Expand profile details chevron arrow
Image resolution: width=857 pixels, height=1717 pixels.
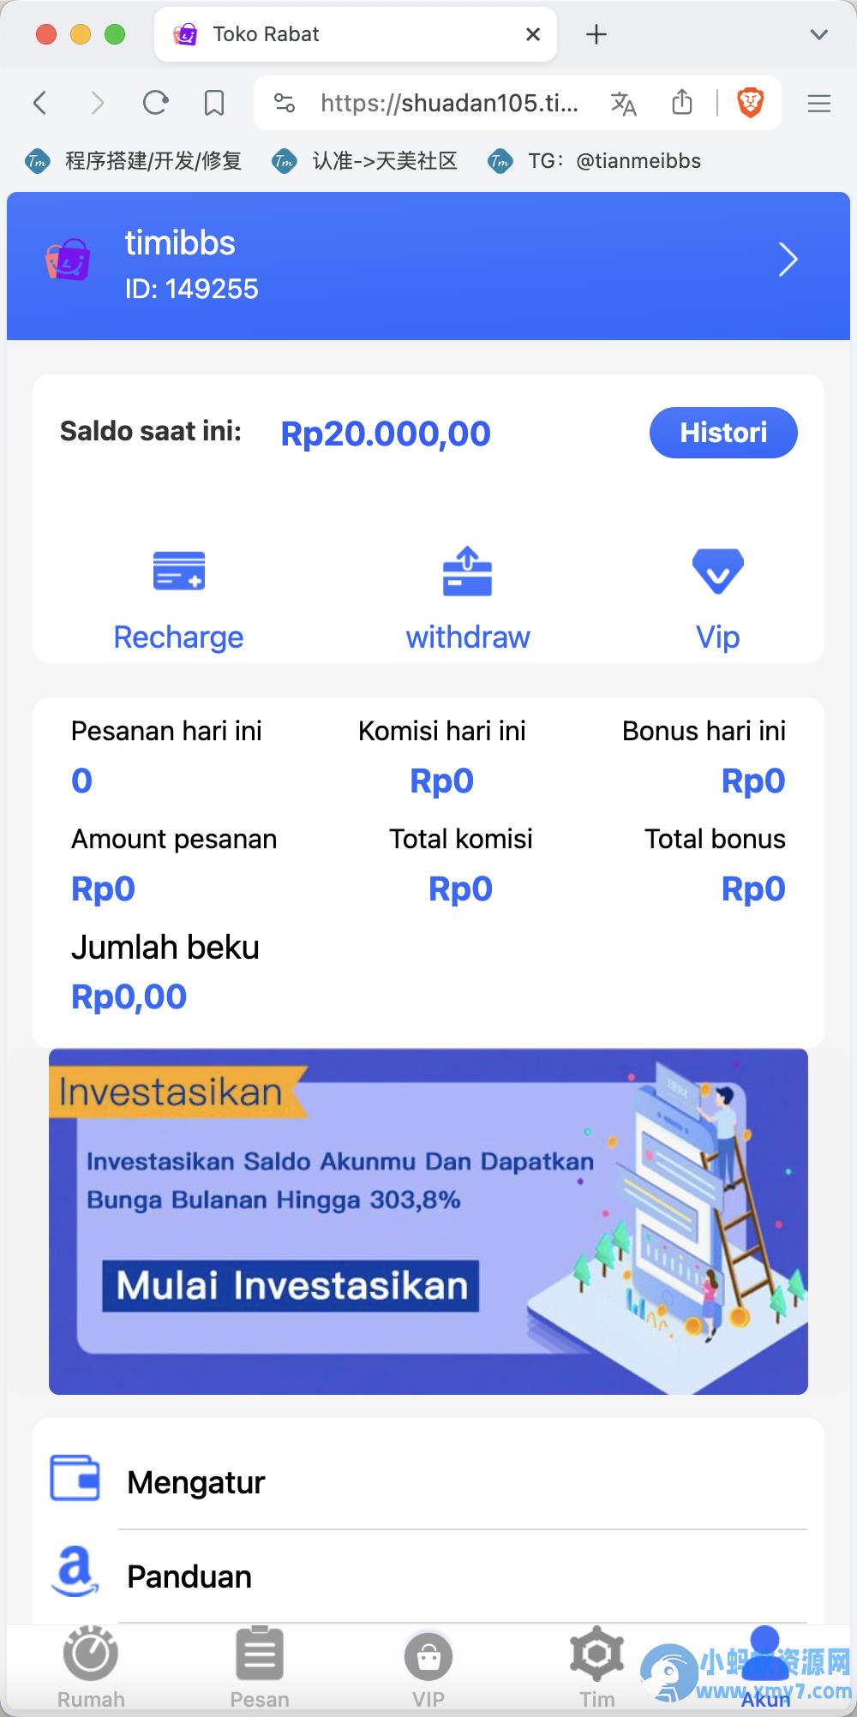(788, 260)
